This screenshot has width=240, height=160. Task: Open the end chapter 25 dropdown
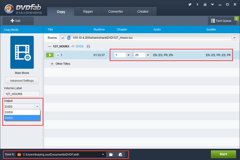coord(148,55)
